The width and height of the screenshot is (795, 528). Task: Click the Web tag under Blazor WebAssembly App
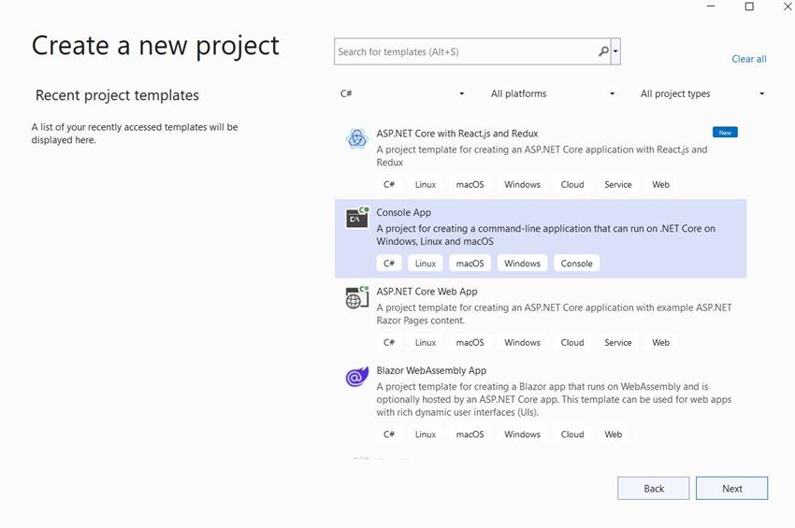coord(613,435)
